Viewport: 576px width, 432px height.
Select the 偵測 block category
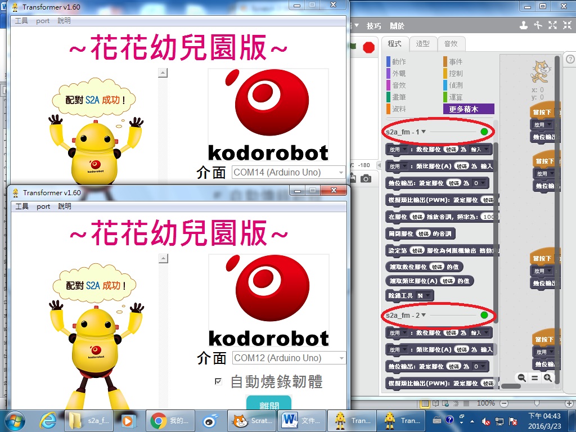pos(456,85)
